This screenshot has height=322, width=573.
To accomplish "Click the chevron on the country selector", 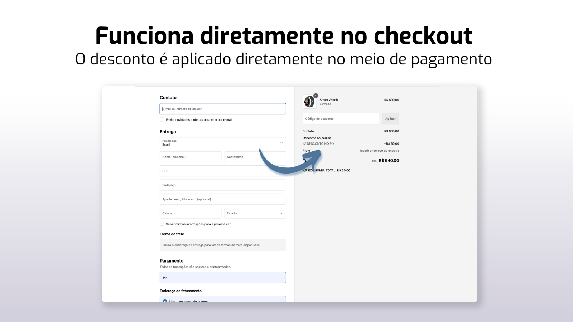I will click(281, 143).
